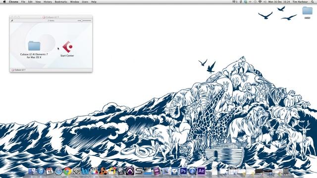Image resolution: width=317 pixels, height=178 pixels.
Task: Open the View menu
Action: pos(38,1)
